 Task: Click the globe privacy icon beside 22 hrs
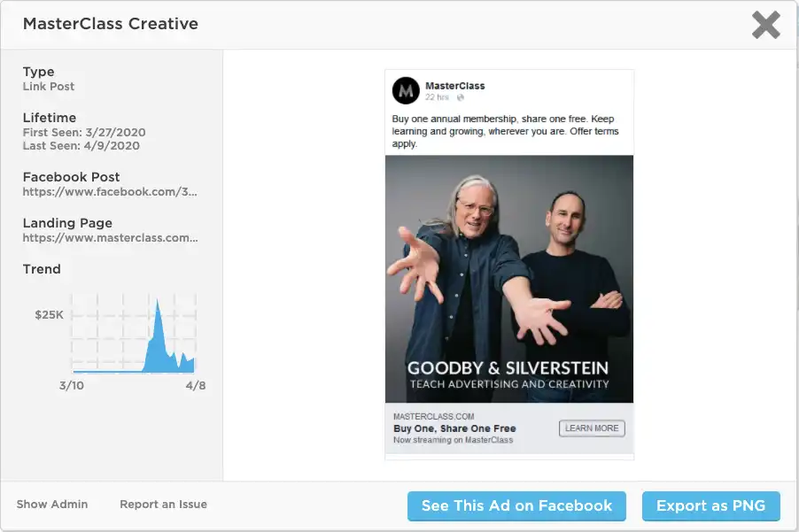coord(460,97)
